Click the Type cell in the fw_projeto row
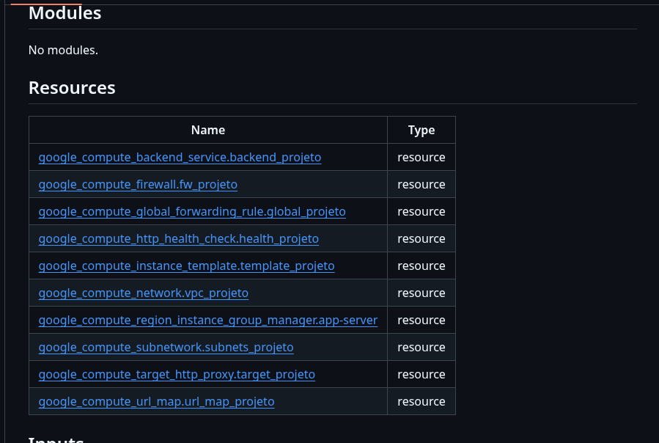This screenshot has height=443, width=659. (x=421, y=184)
